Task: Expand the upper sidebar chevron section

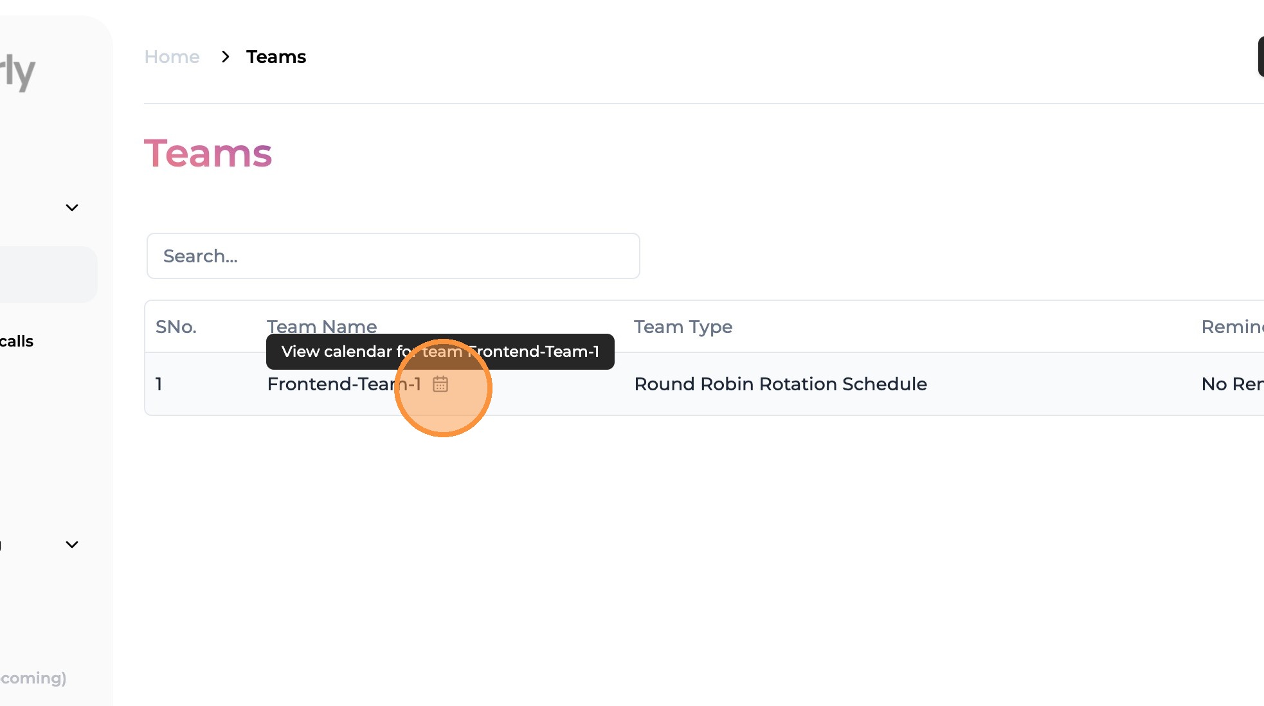Action: pyautogui.click(x=72, y=208)
